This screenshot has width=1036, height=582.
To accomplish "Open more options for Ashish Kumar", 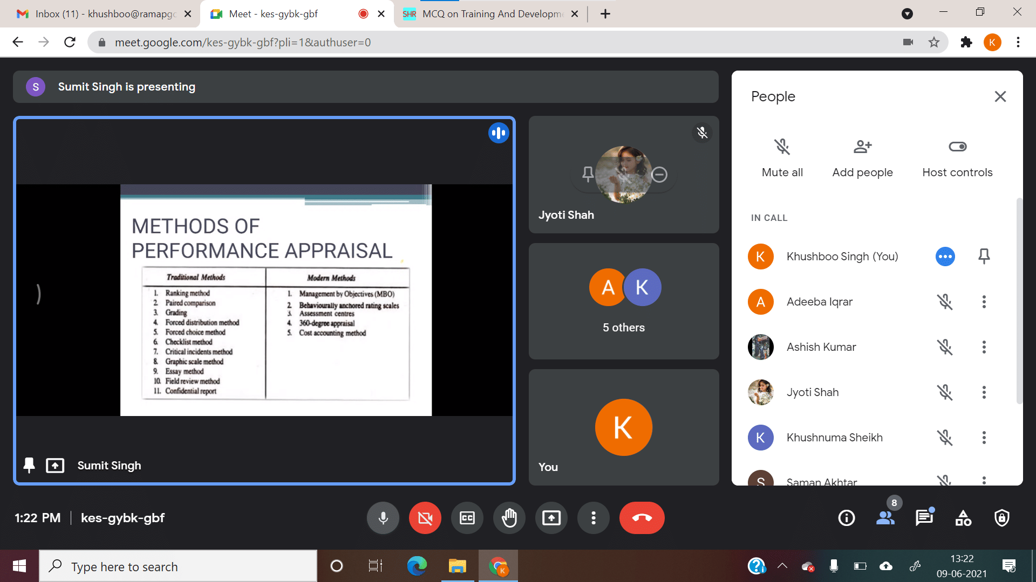I will click(x=984, y=347).
